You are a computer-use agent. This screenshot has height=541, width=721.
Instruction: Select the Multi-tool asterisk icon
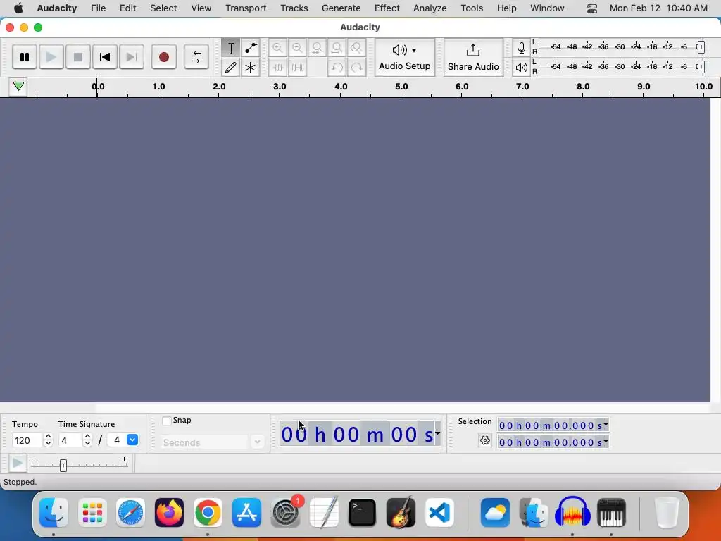pos(250,68)
